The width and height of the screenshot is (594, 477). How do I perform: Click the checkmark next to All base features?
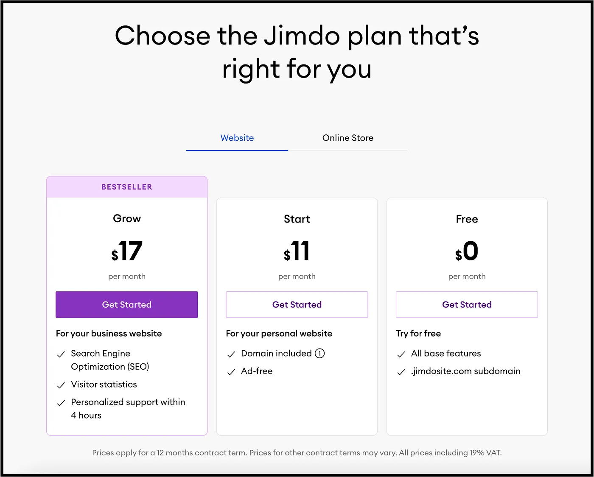pyautogui.click(x=401, y=354)
